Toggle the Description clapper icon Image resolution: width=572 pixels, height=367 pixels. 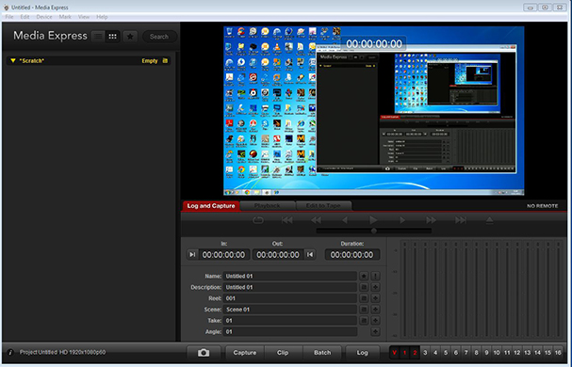tap(364, 287)
